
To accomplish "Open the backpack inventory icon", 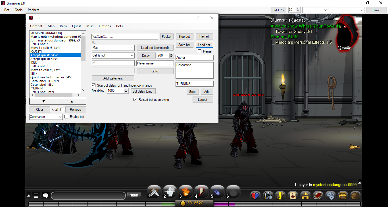I will coord(355,196).
